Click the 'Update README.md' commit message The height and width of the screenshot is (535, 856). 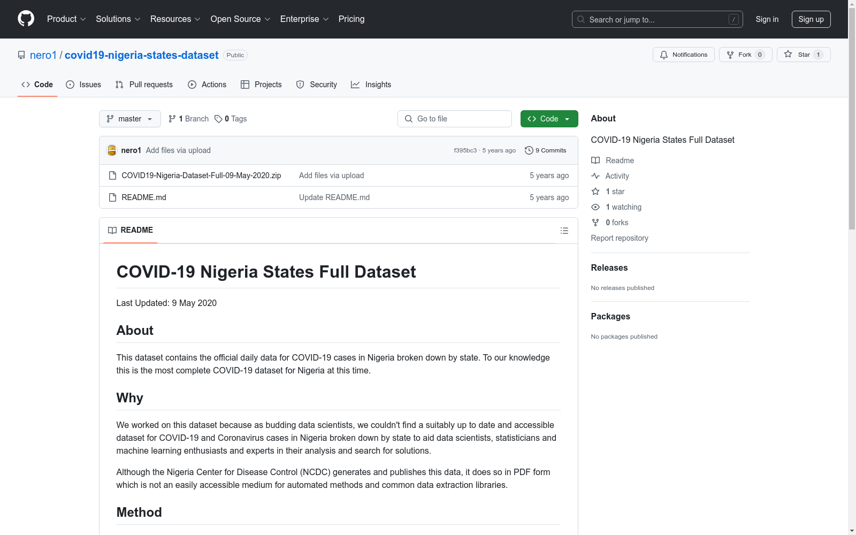coord(334,197)
